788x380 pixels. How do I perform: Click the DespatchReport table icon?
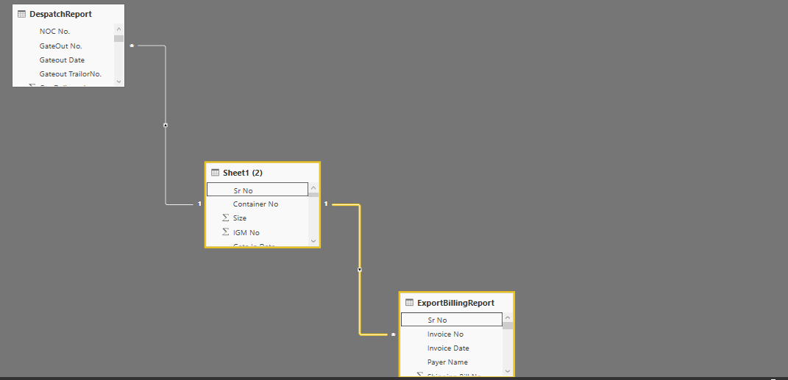tap(21, 14)
